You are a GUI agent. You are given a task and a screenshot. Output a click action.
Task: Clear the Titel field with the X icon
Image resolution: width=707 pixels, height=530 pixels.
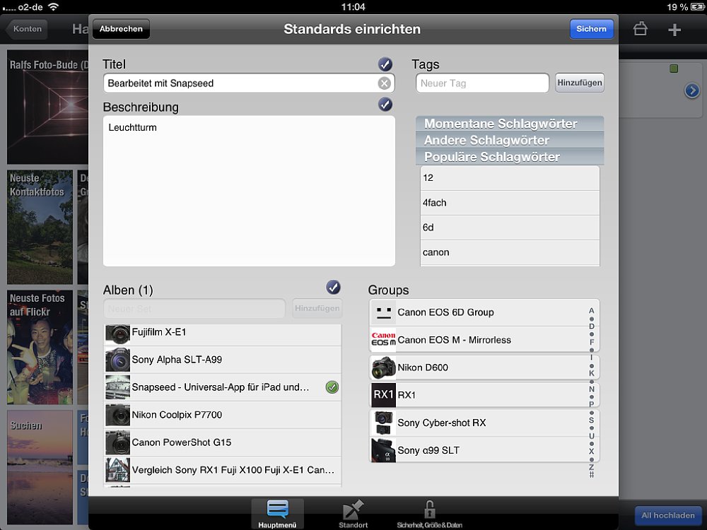point(384,83)
